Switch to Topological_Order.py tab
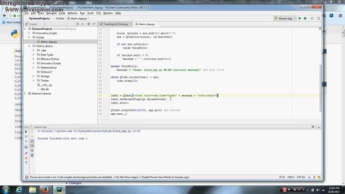The image size is (345, 194). [115, 24]
